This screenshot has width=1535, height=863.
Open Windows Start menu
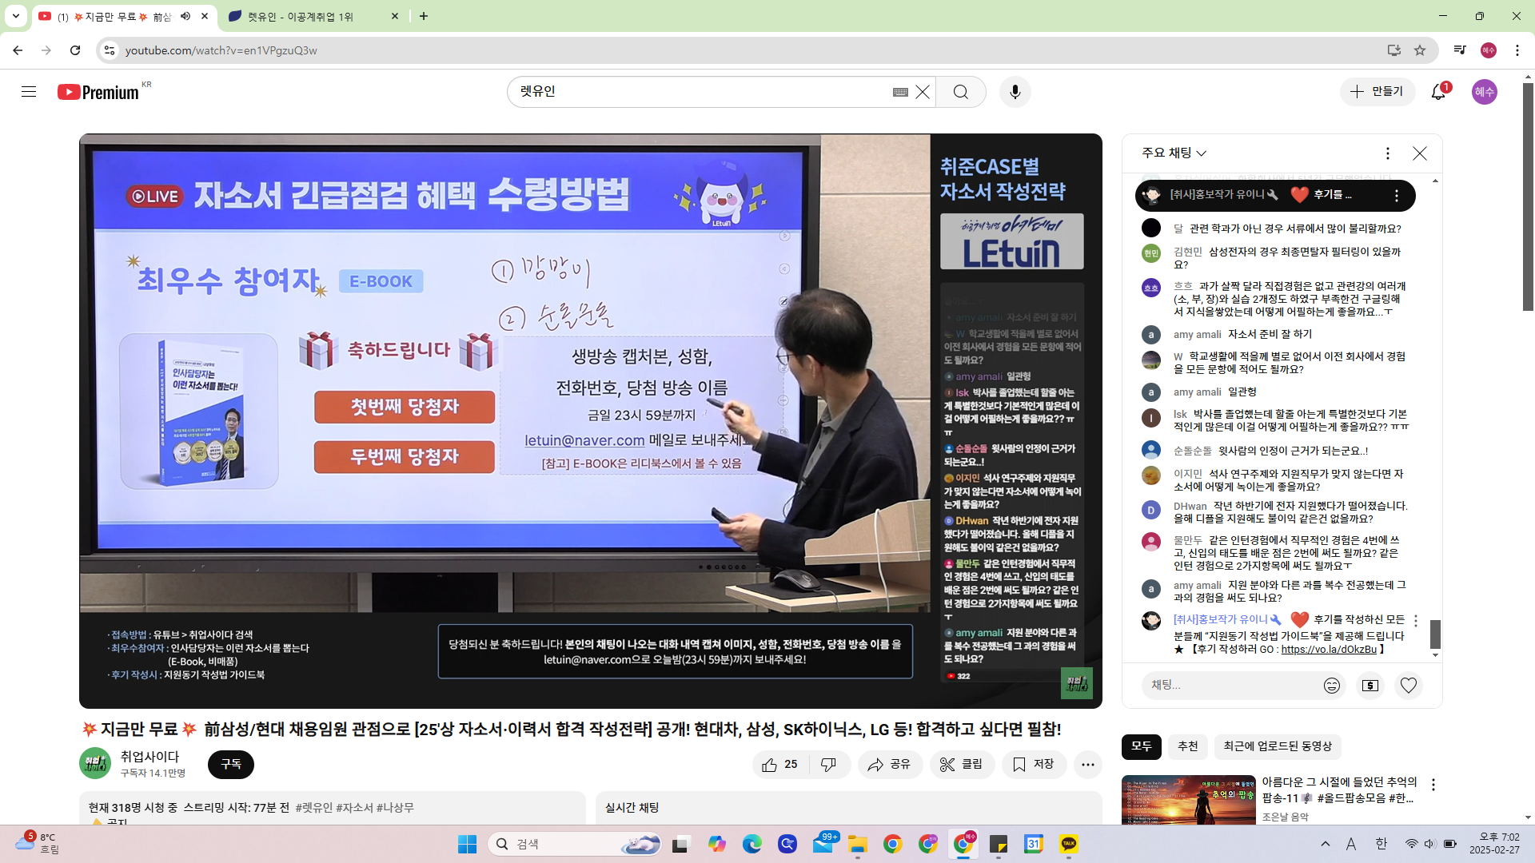[468, 844]
